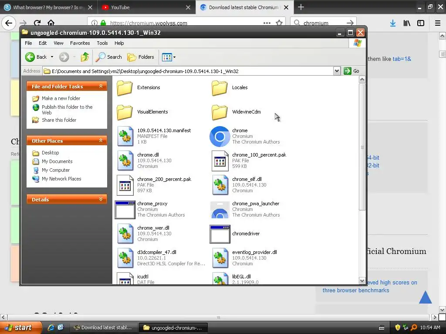Click the Download latest stable taskbar button

[x=103, y=328]
